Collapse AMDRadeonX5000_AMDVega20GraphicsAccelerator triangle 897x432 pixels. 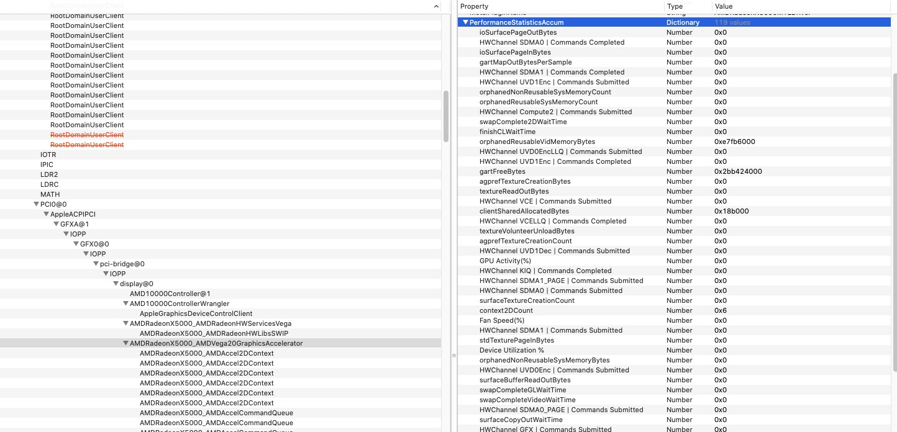point(125,343)
